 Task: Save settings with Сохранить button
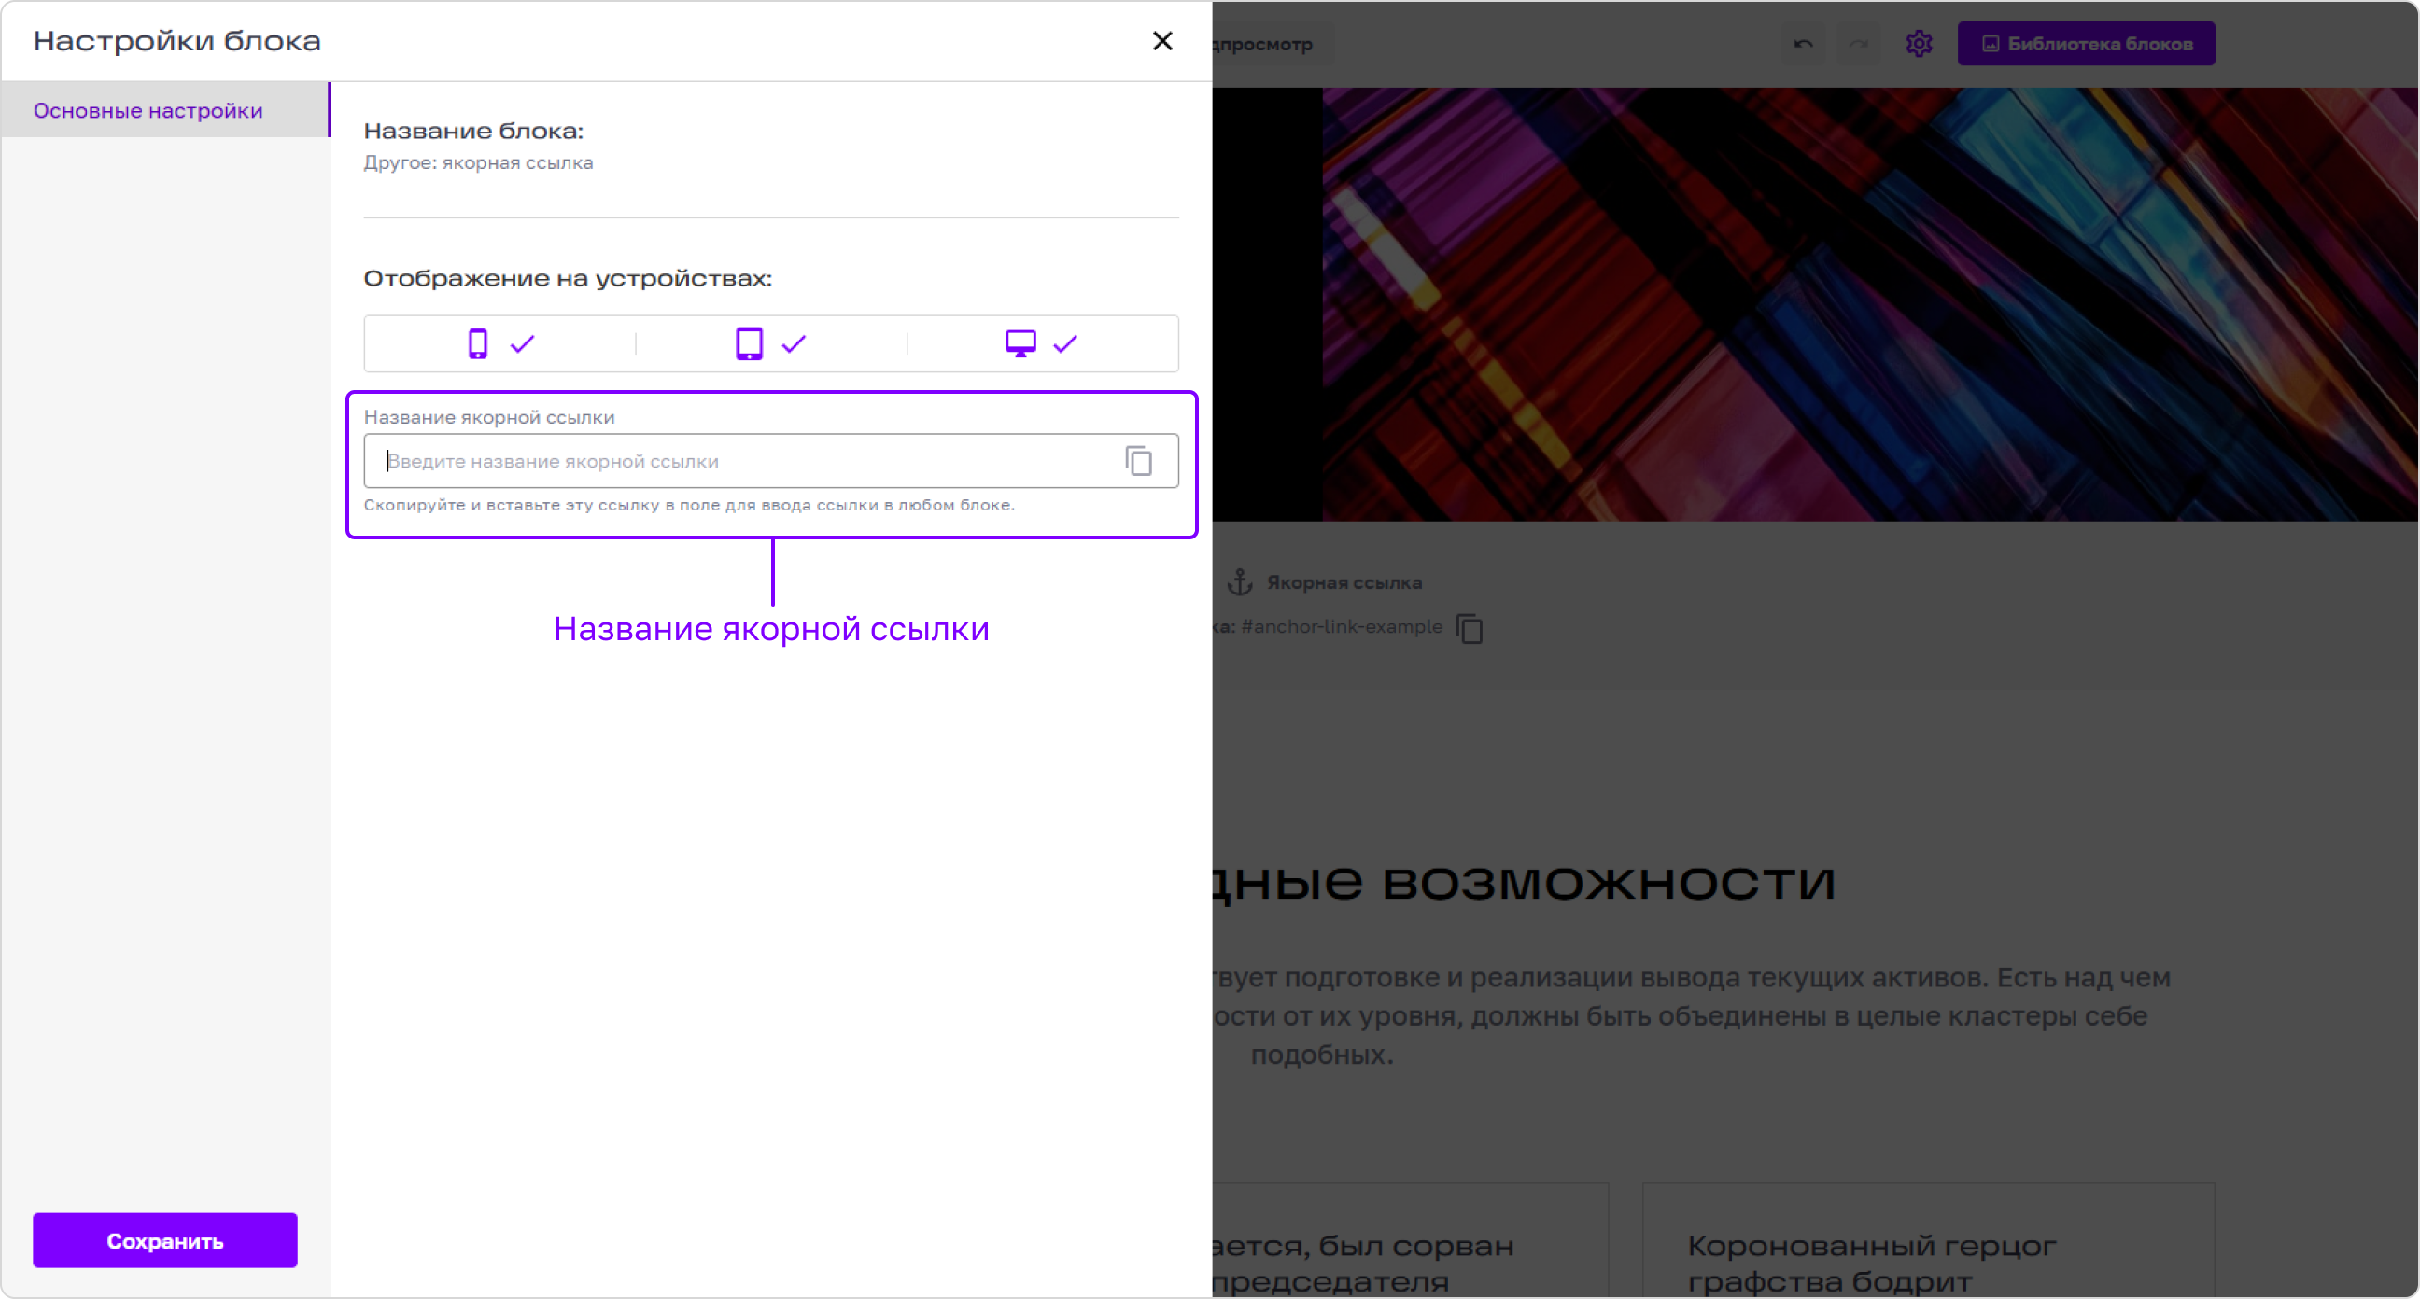coord(165,1240)
